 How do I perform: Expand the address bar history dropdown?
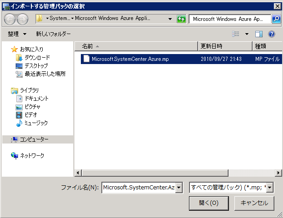pyautogui.click(x=170, y=19)
